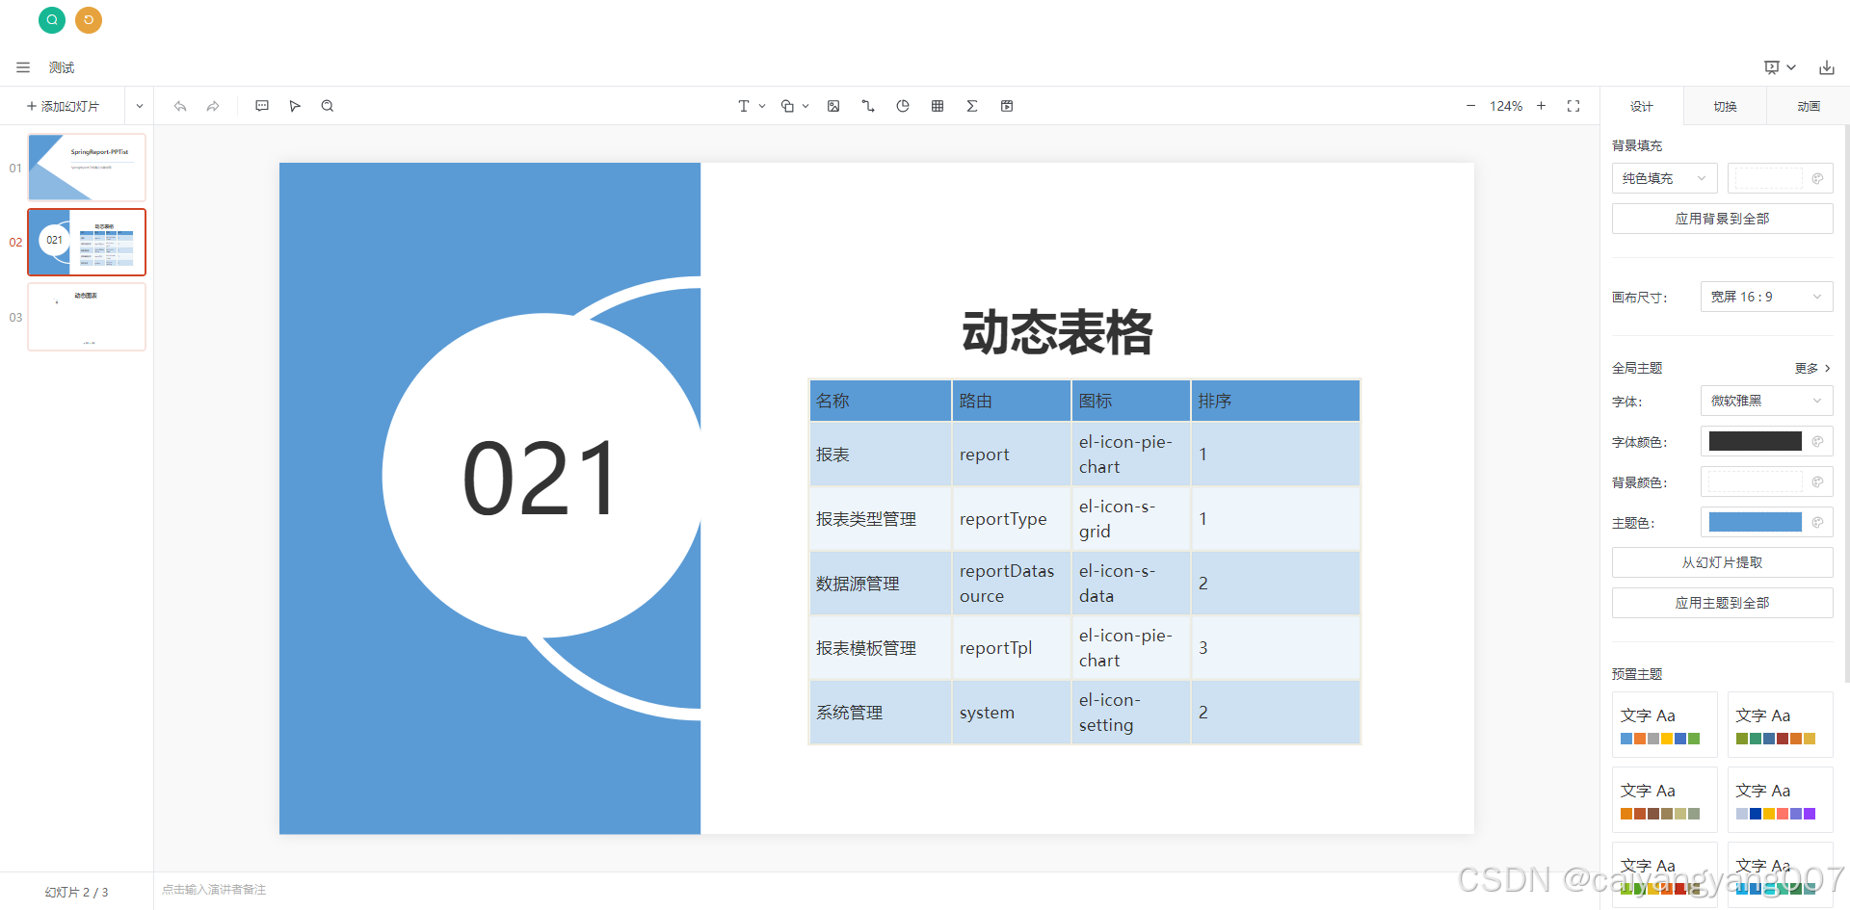Open the 宽屏 16:9 canvas size dropdown
The height and width of the screenshot is (910, 1850).
[1766, 297]
